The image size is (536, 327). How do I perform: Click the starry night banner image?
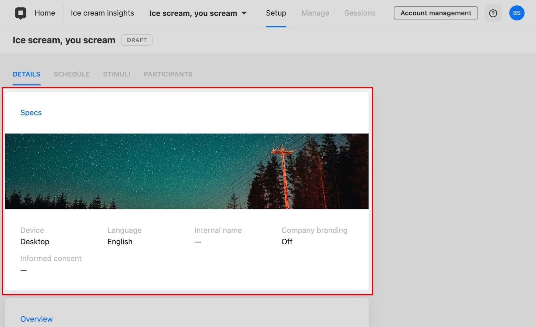[x=187, y=171]
